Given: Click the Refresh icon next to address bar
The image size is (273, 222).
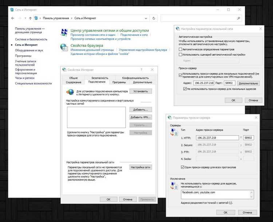Looking at the screenshot, I should (x=154, y=18).
